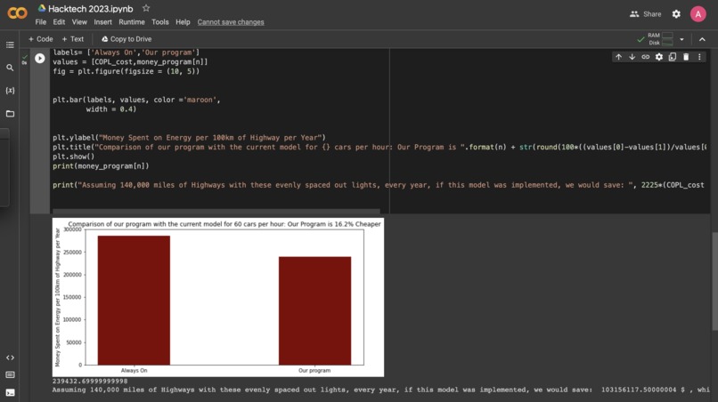Image resolution: width=718 pixels, height=402 pixels.
Task: Run the code cell
Action: [40, 58]
